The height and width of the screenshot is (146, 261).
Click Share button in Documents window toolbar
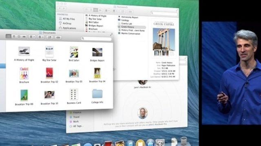coord(50,37)
